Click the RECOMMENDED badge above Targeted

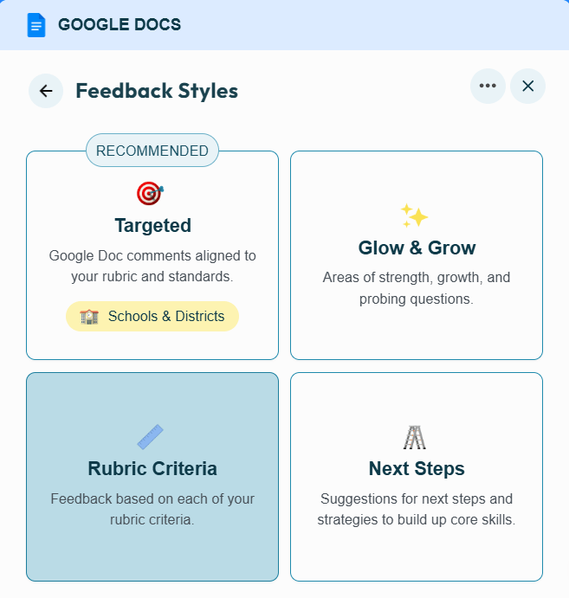point(152,151)
